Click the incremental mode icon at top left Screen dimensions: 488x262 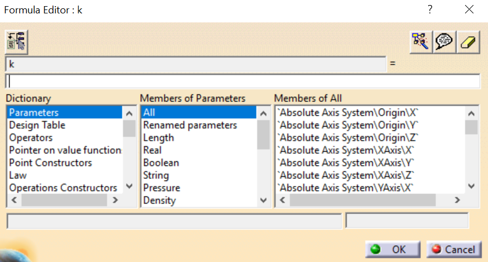pyautogui.click(x=17, y=42)
